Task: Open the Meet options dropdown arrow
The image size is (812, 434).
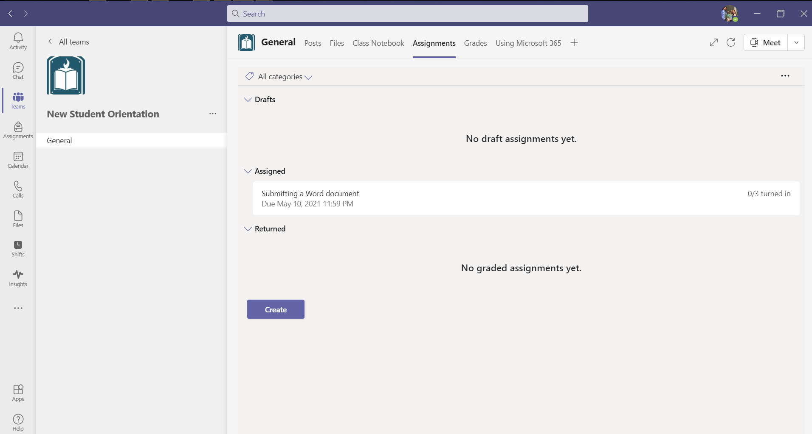Action: (796, 42)
